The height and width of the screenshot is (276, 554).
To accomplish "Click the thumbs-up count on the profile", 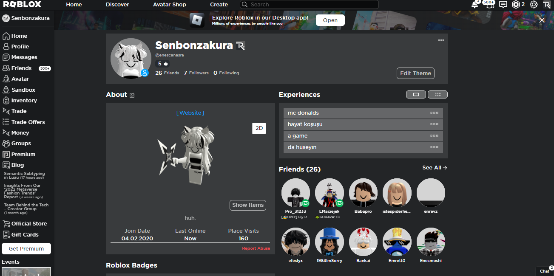I will (163, 64).
